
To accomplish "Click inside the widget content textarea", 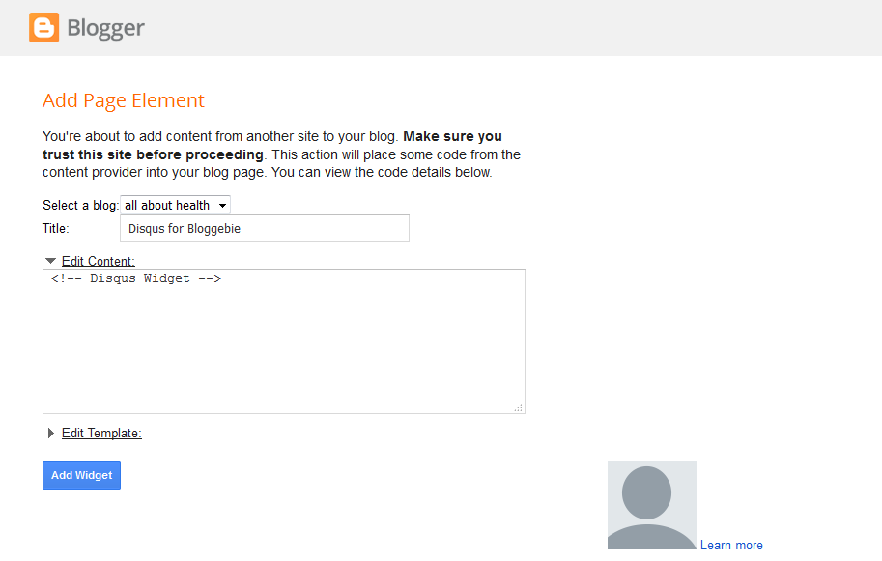I will click(283, 342).
